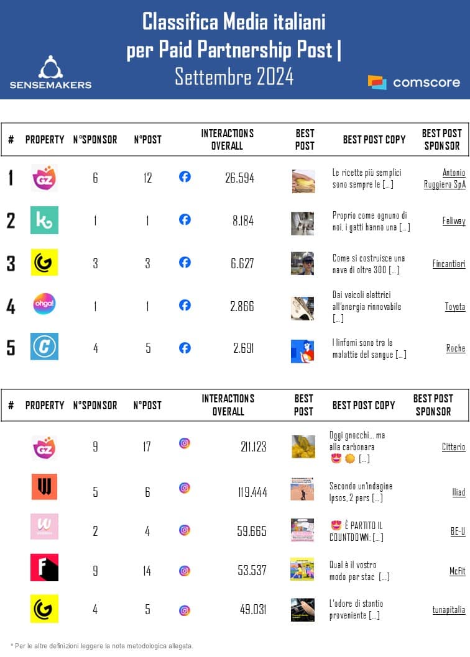The width and height of the screenshot is (470, 657).
Task: Click the green "k" property logo
Action: point(44,220)
